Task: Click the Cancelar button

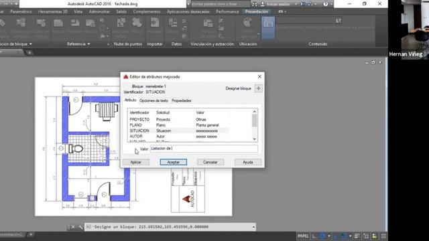Action: (x=210, y=162)
